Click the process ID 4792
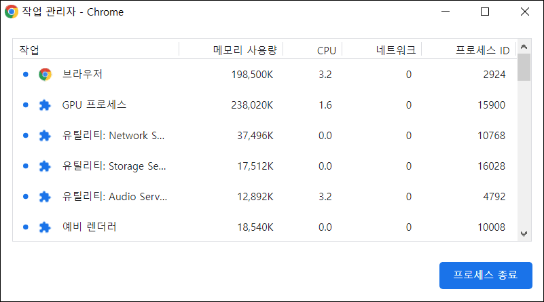Viewport: 544px width, 302px height. [494, 197]
